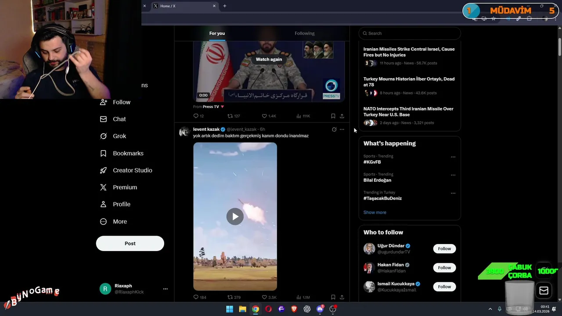Open Opera browser from taskbar
562x316 pixels.
[x=268, y=309]
